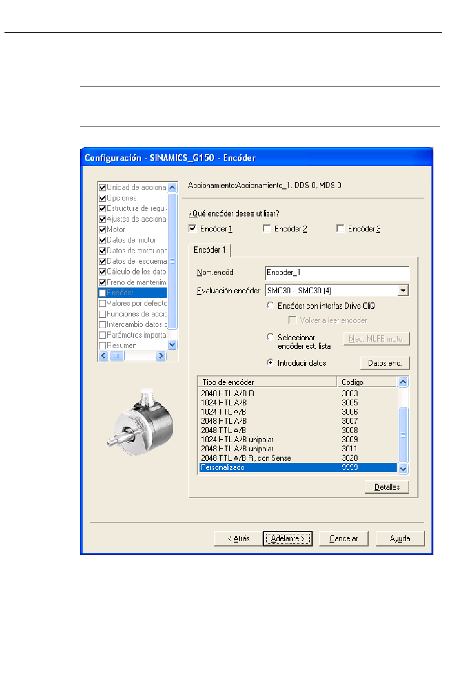Select the highlighted Encóder step
Viewport: 459px width, 675px height.
click(133, 293)
